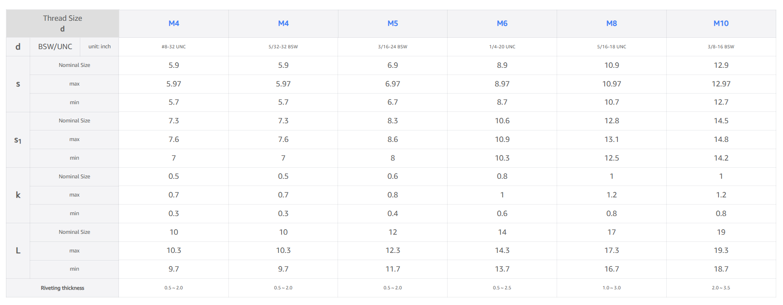The image size is (783, 305).
Task: Click the M4 header above #8-32 UNC
Action: [174, 23]
